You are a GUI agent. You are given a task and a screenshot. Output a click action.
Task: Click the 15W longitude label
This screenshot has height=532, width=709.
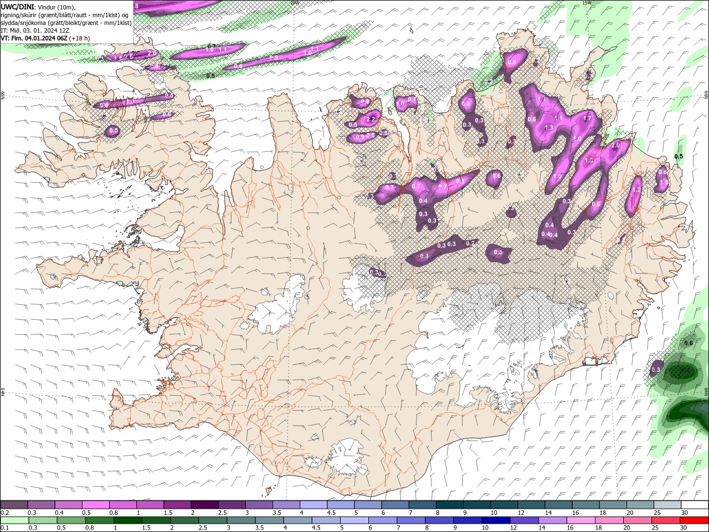pyautogui.click(x=587, y=3)
